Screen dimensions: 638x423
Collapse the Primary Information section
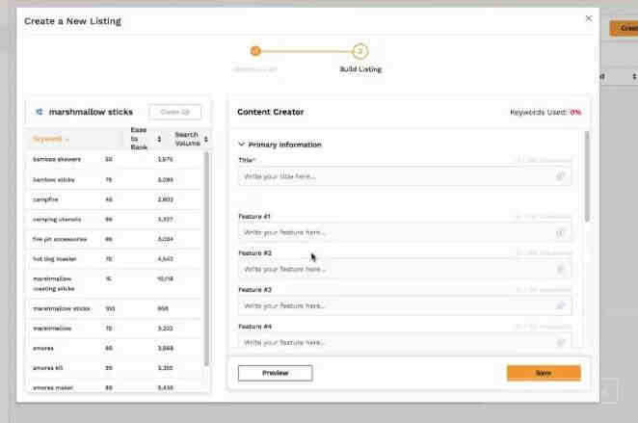(241, 144)
